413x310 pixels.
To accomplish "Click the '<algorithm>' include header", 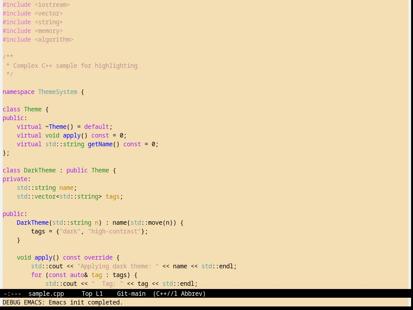I will click(x=54, y=39).
